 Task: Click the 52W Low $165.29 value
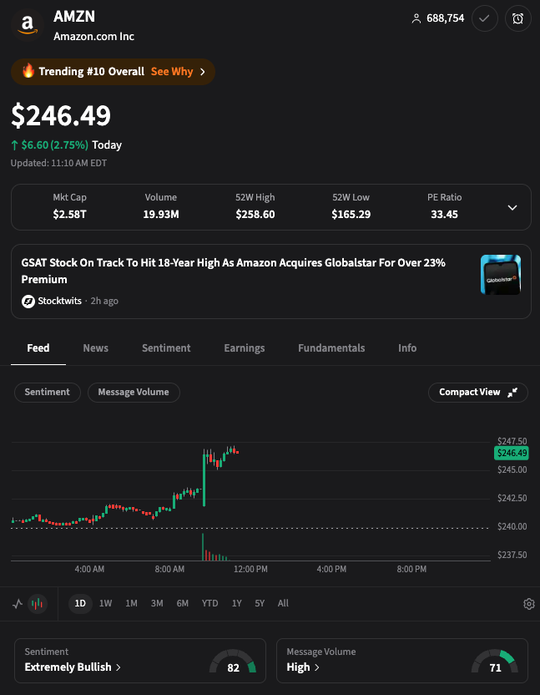[351, 215]
